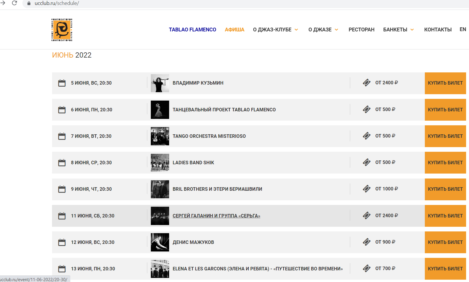Reload the page with the refresh icon
Screen dimensions: 469x282
[14, 3]
